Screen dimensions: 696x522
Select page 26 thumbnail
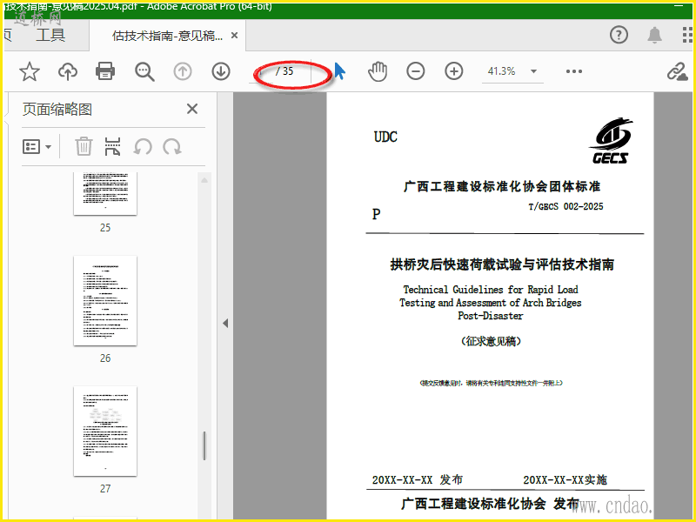(x=105, y=300)
